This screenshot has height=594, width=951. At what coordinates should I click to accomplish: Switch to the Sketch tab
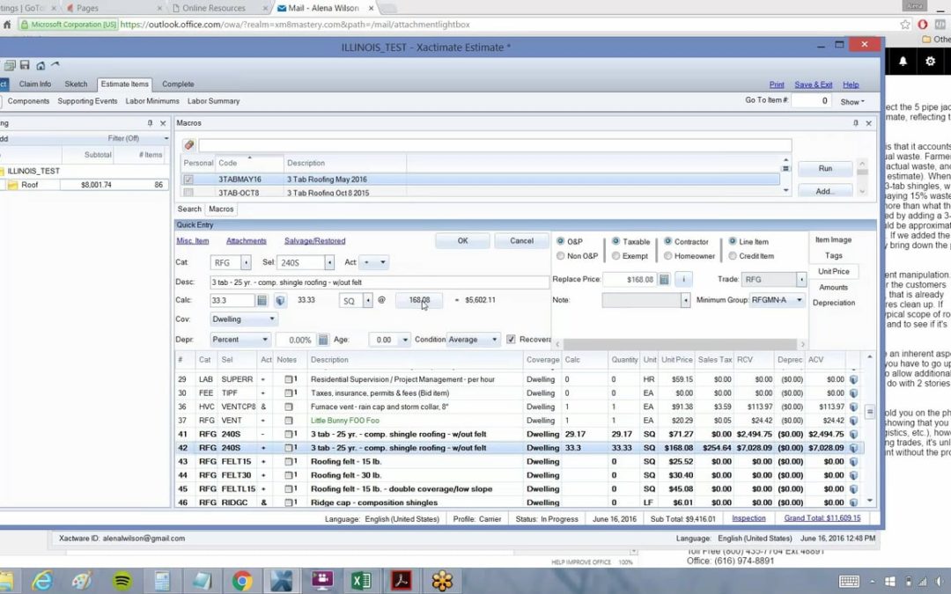tap(76, 84)
